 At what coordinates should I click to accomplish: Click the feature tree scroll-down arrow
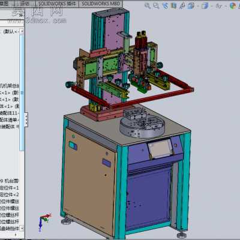[22, 228]
